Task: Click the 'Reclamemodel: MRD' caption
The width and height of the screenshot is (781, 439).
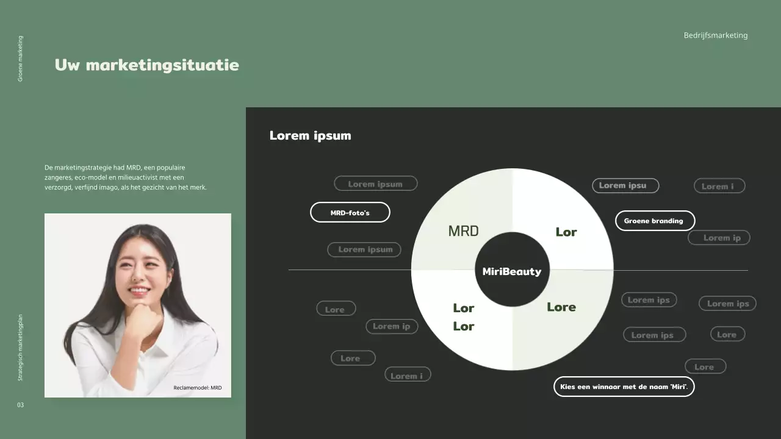Action: [197, 387]
